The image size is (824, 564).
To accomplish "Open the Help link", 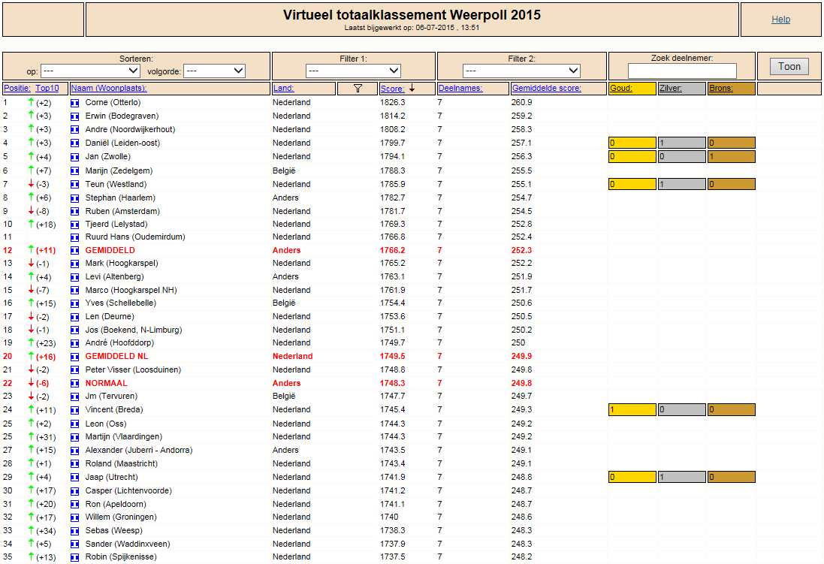I will tap(780, 20).
